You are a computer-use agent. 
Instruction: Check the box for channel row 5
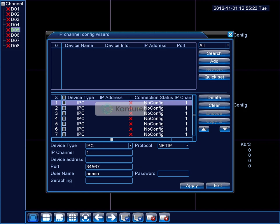(x=64, y=124)
